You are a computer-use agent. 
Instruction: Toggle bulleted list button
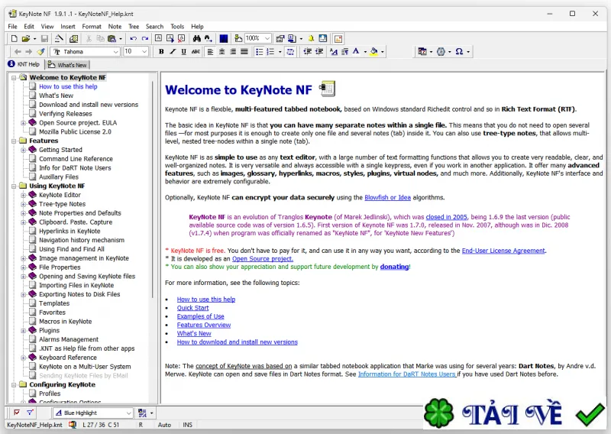(x=259, y=51)
